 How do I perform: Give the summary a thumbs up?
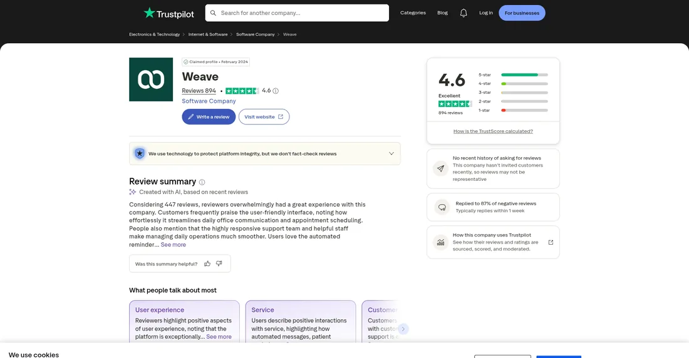pos(207,263)
